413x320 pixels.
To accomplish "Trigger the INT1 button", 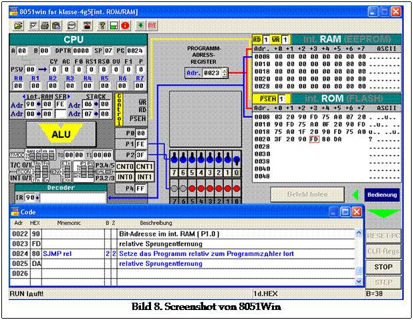I will coord(144,177).
